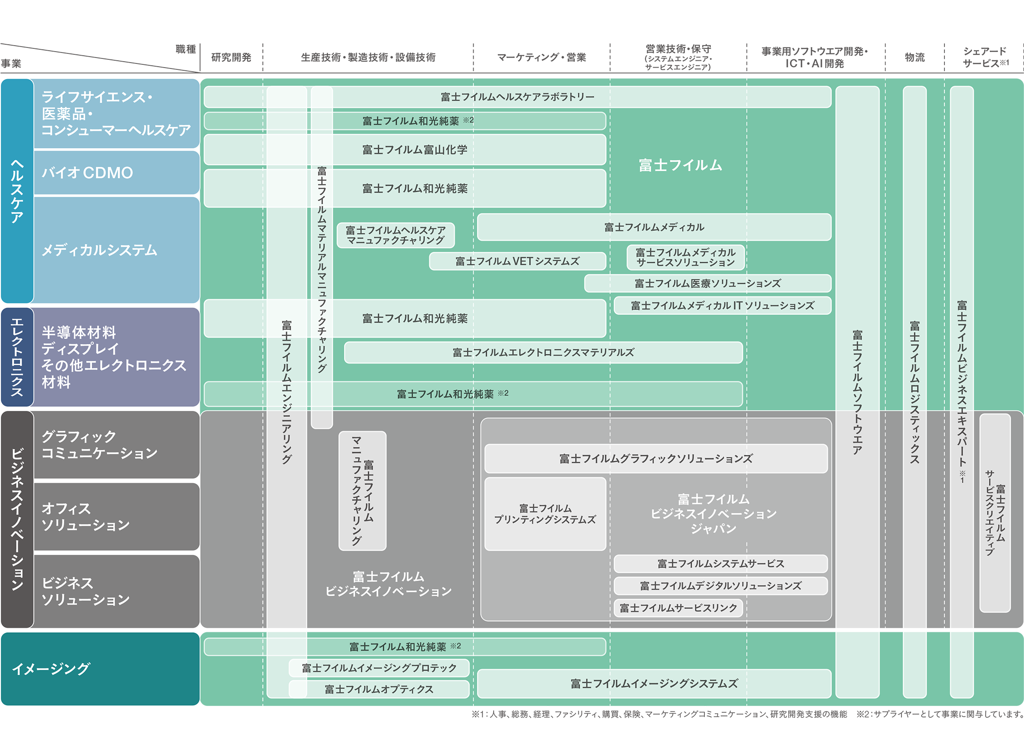Click the 富士フイルムシステムサービス box
The height and width of the screenshot is (736, 1024).
coord(721,564)
